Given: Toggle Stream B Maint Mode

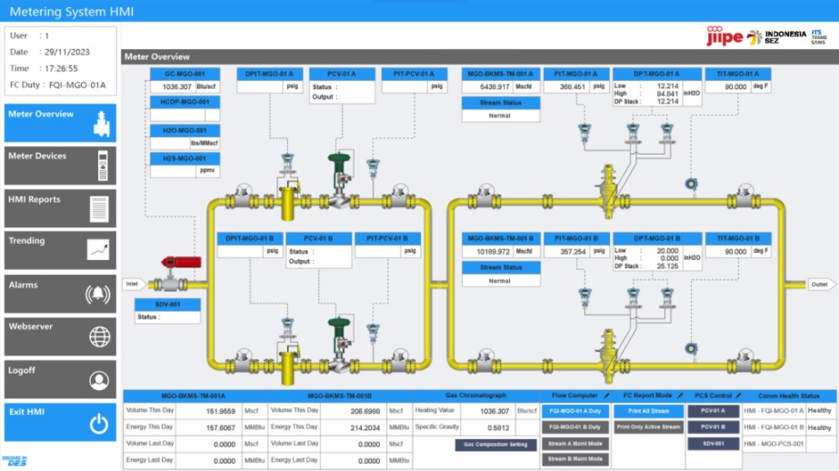Looking at the screenshot, I should (x=575, y=459).
